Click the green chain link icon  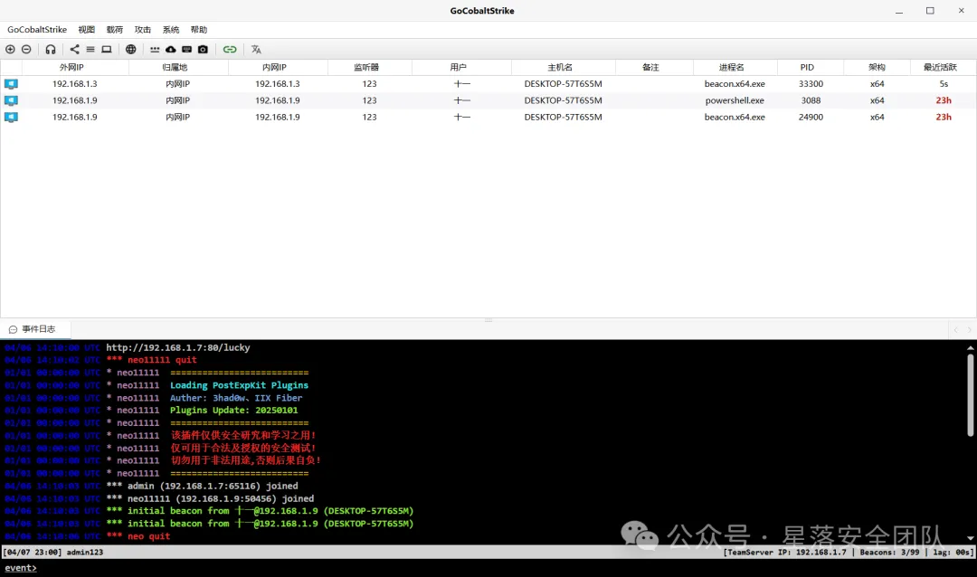click(x=230, y=49)
